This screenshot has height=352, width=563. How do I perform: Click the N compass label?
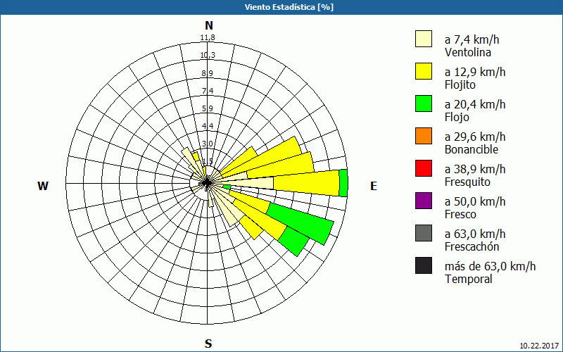(208, 25)
